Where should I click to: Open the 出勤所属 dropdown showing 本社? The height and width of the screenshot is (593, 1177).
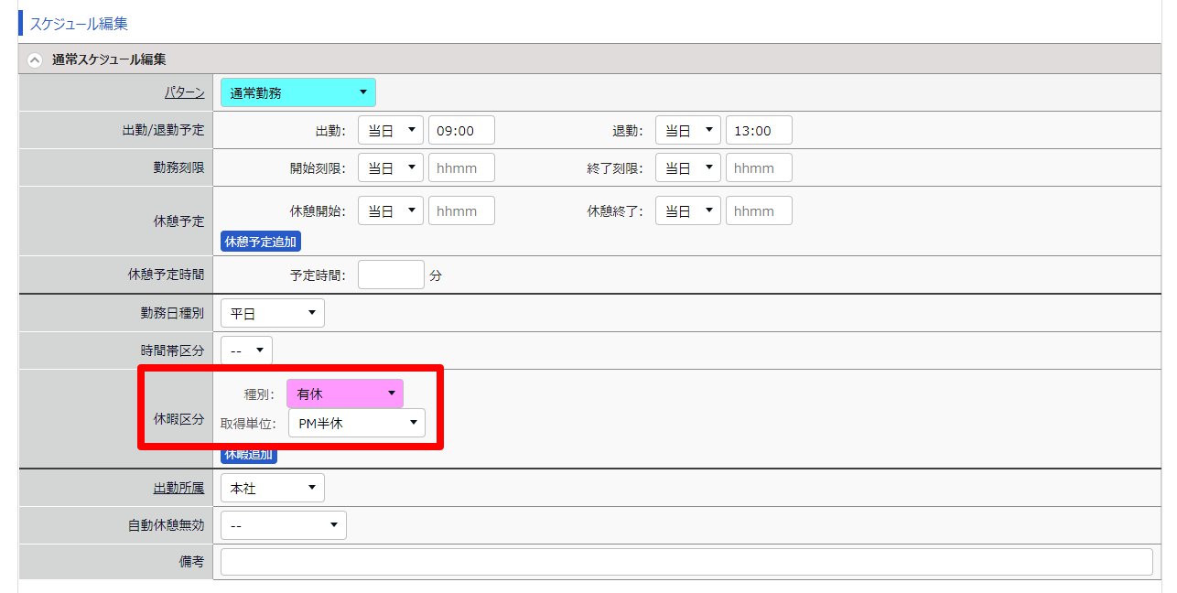tap(273, 489)
